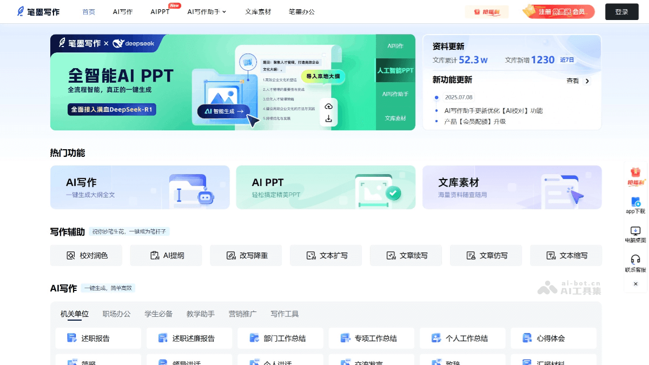
Task: Open the AI写作助手 dropdown menu
Action: pos(206,11)
